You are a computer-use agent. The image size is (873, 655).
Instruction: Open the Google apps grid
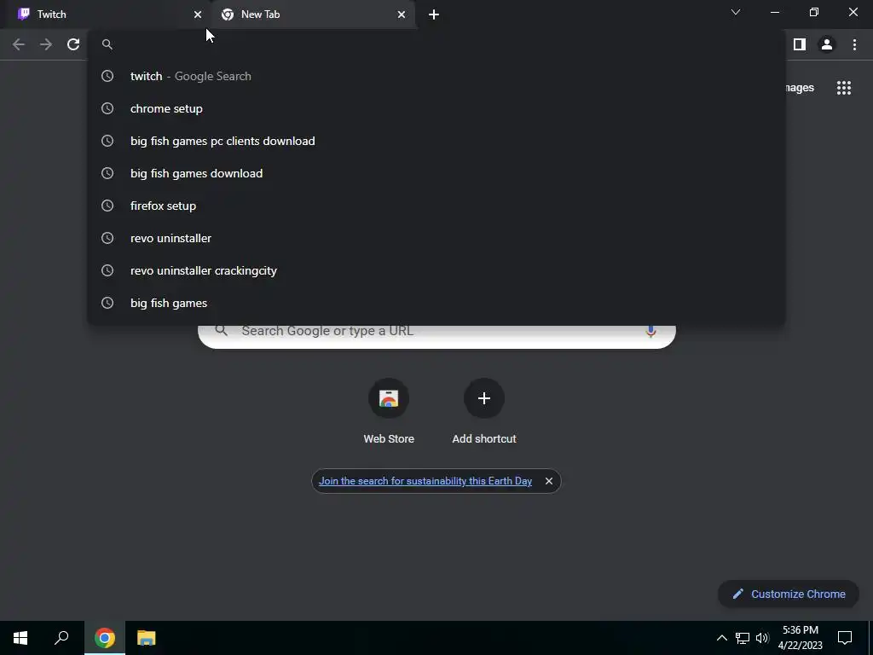(844, 88)
